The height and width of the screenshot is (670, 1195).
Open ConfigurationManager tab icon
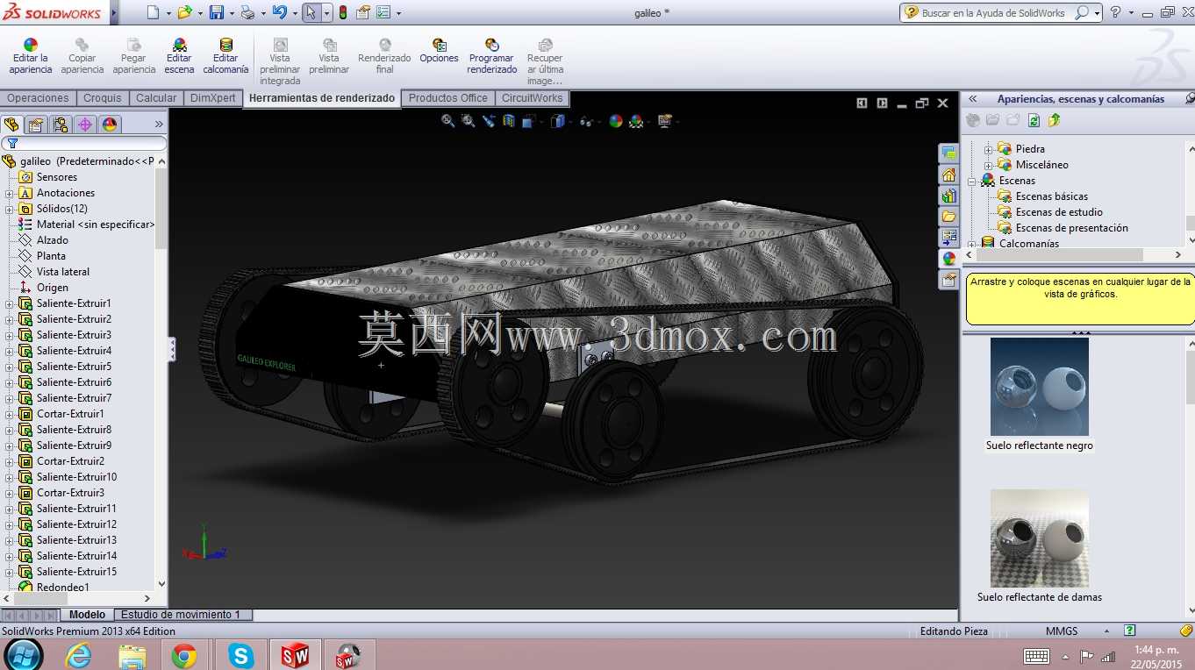[x=61, y=125]
